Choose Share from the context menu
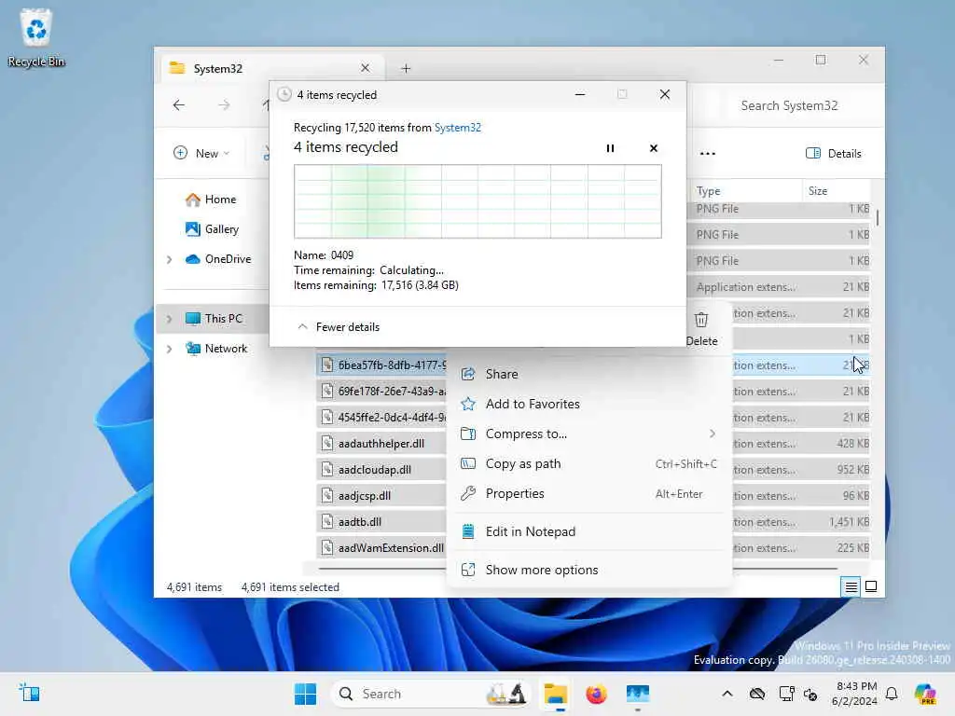This screenshot has width=955, height=716. coord(588,374)
